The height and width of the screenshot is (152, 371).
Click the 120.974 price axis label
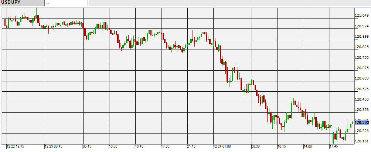[362, 26]
